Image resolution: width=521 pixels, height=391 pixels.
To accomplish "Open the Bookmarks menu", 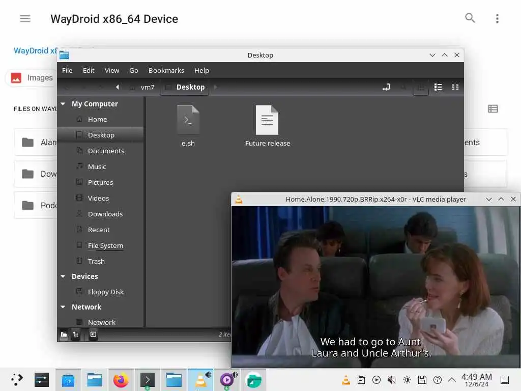I will click(x=166, y=70).
